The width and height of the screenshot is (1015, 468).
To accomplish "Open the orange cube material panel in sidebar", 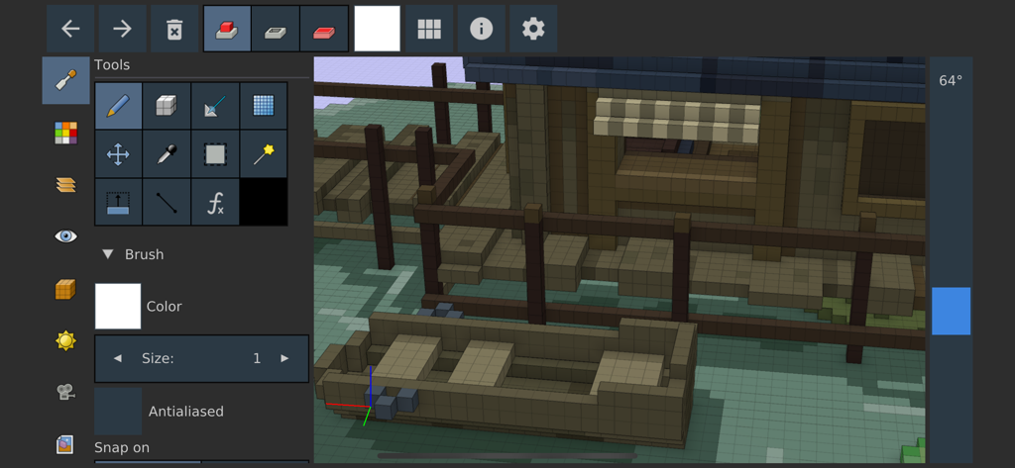I will point(66,289).
